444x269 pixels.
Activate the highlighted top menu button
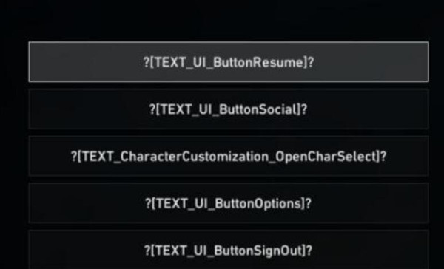pyautogui.click(x=229, y=62)
